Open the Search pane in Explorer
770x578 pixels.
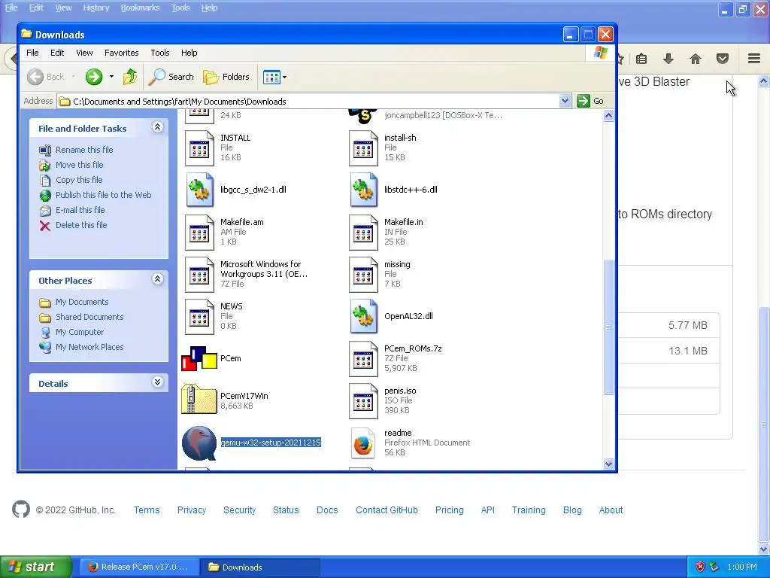(171, 77)
